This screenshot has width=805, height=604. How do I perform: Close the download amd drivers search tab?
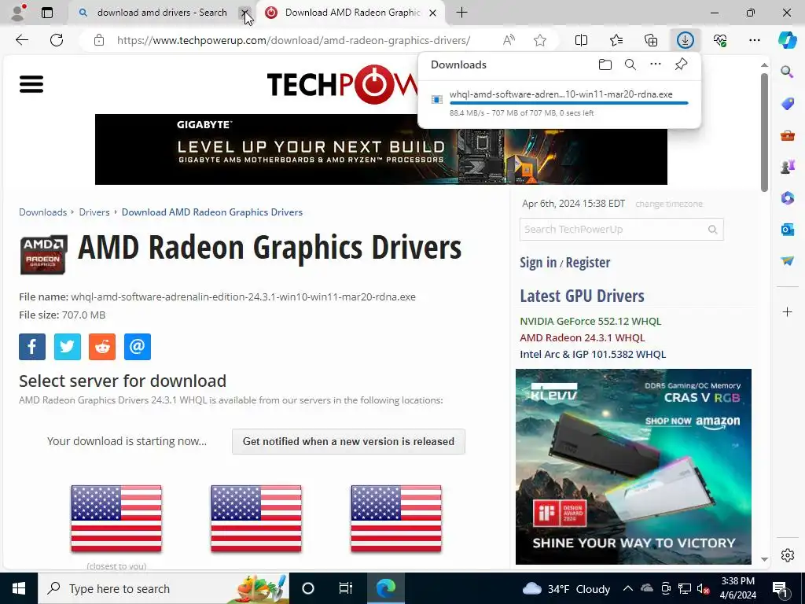(245, 13)
